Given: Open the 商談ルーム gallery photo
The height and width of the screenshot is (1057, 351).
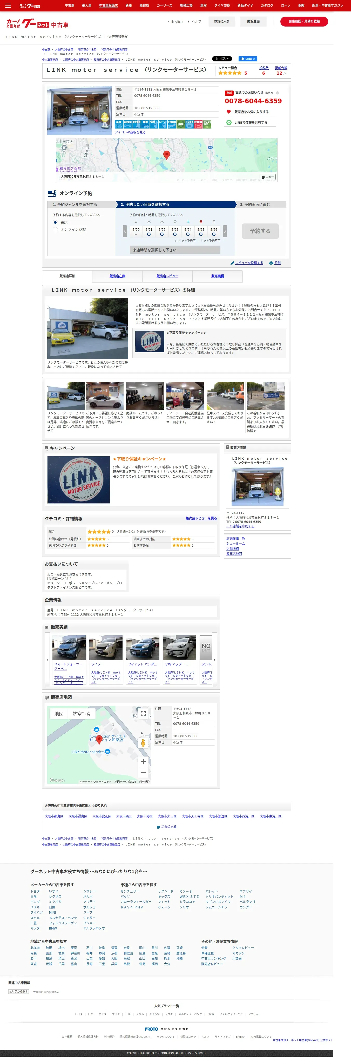Looking at the screenshot, I should coord(145,396).
